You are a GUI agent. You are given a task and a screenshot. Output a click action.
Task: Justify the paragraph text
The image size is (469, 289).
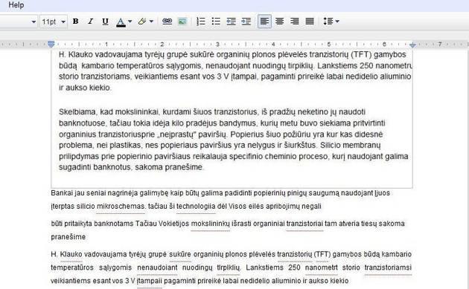(310, 22)
